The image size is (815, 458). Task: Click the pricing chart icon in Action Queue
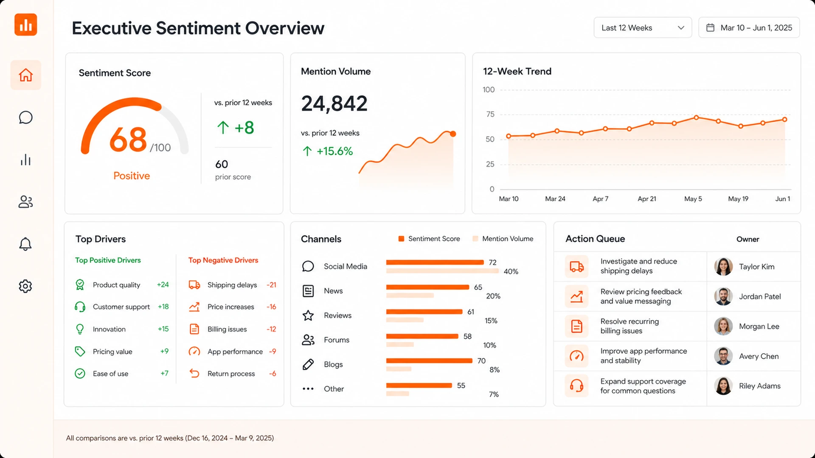576,296
